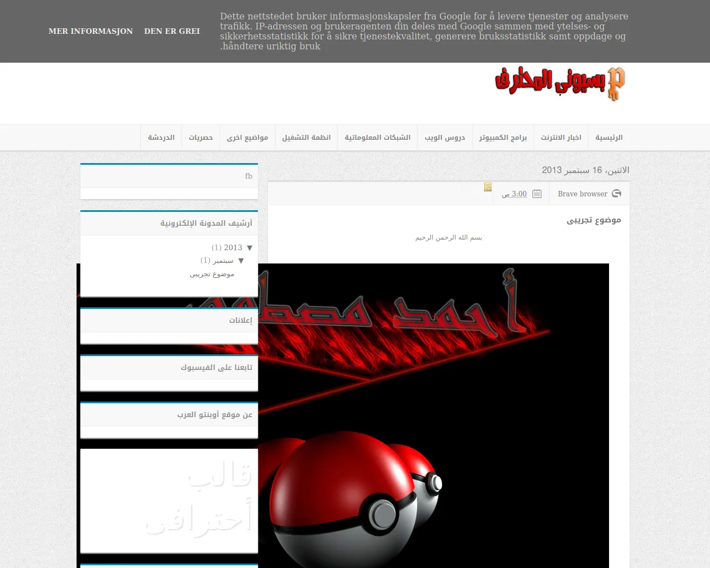Open the Brave browser author link
Viewport: 710px width, 568px height.
(582, 194)
